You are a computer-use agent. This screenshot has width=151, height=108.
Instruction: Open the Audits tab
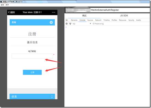pos(138,20)
